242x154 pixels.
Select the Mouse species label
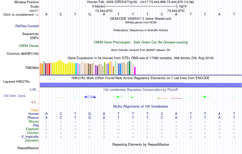[x=34, y=122]
